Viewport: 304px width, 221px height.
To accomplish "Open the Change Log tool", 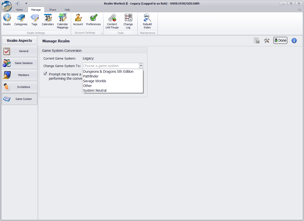I will [x=128, y=21].
